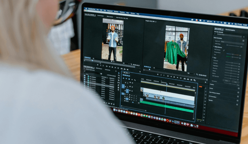
Task: Export frame with Program monitor camera icon
Action: (x=191, y=80)
